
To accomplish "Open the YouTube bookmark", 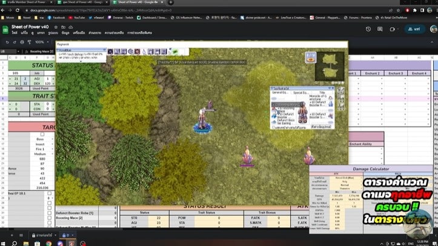I will 77,18.
